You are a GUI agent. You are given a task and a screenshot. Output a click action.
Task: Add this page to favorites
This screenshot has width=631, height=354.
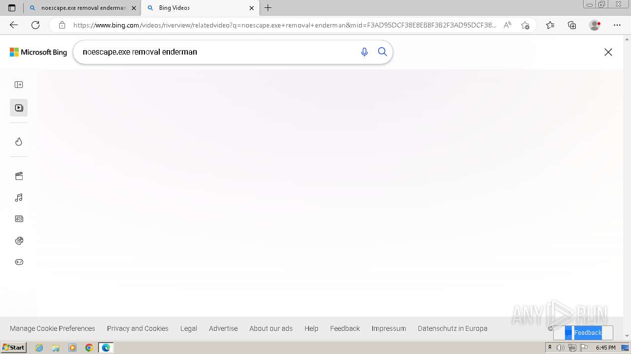(x=525, y=25)
